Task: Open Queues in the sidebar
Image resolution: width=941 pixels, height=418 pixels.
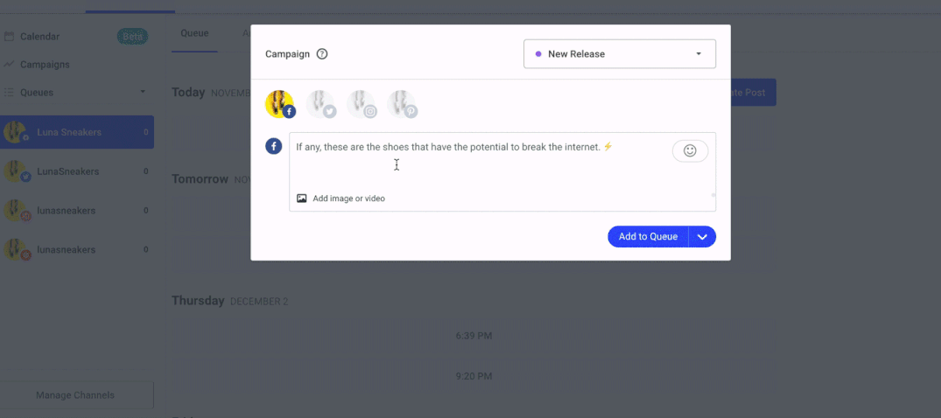Action: (37, 93)
